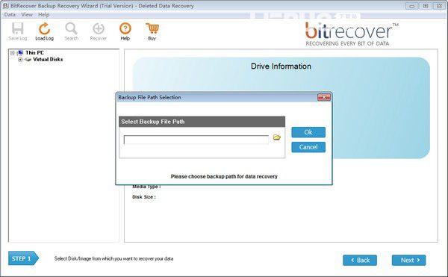
Task: Open the View menu
Action: [x=27, y=15]
